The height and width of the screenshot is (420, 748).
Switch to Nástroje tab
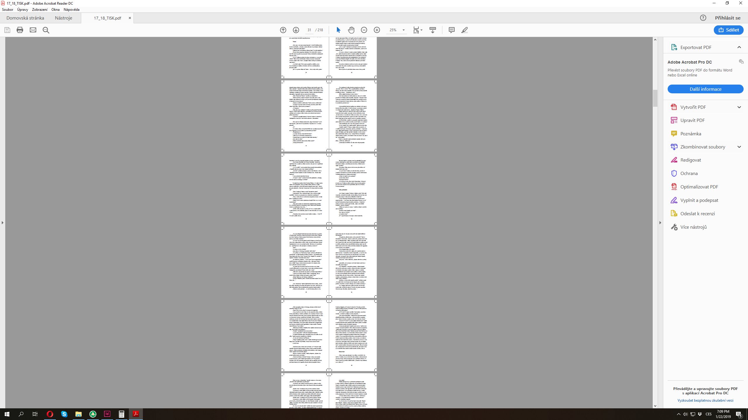coord(63,18)
